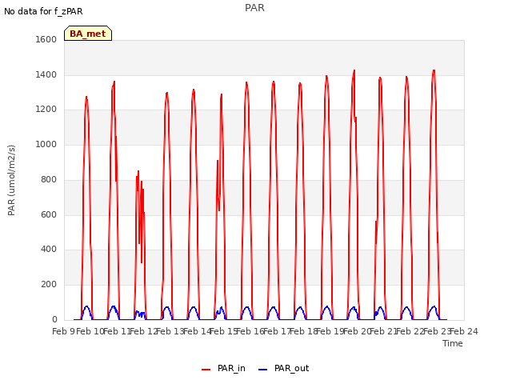Click the 1200 y-axis tick label
This screenshot has height=384, width=512.
tap(46, 109)
